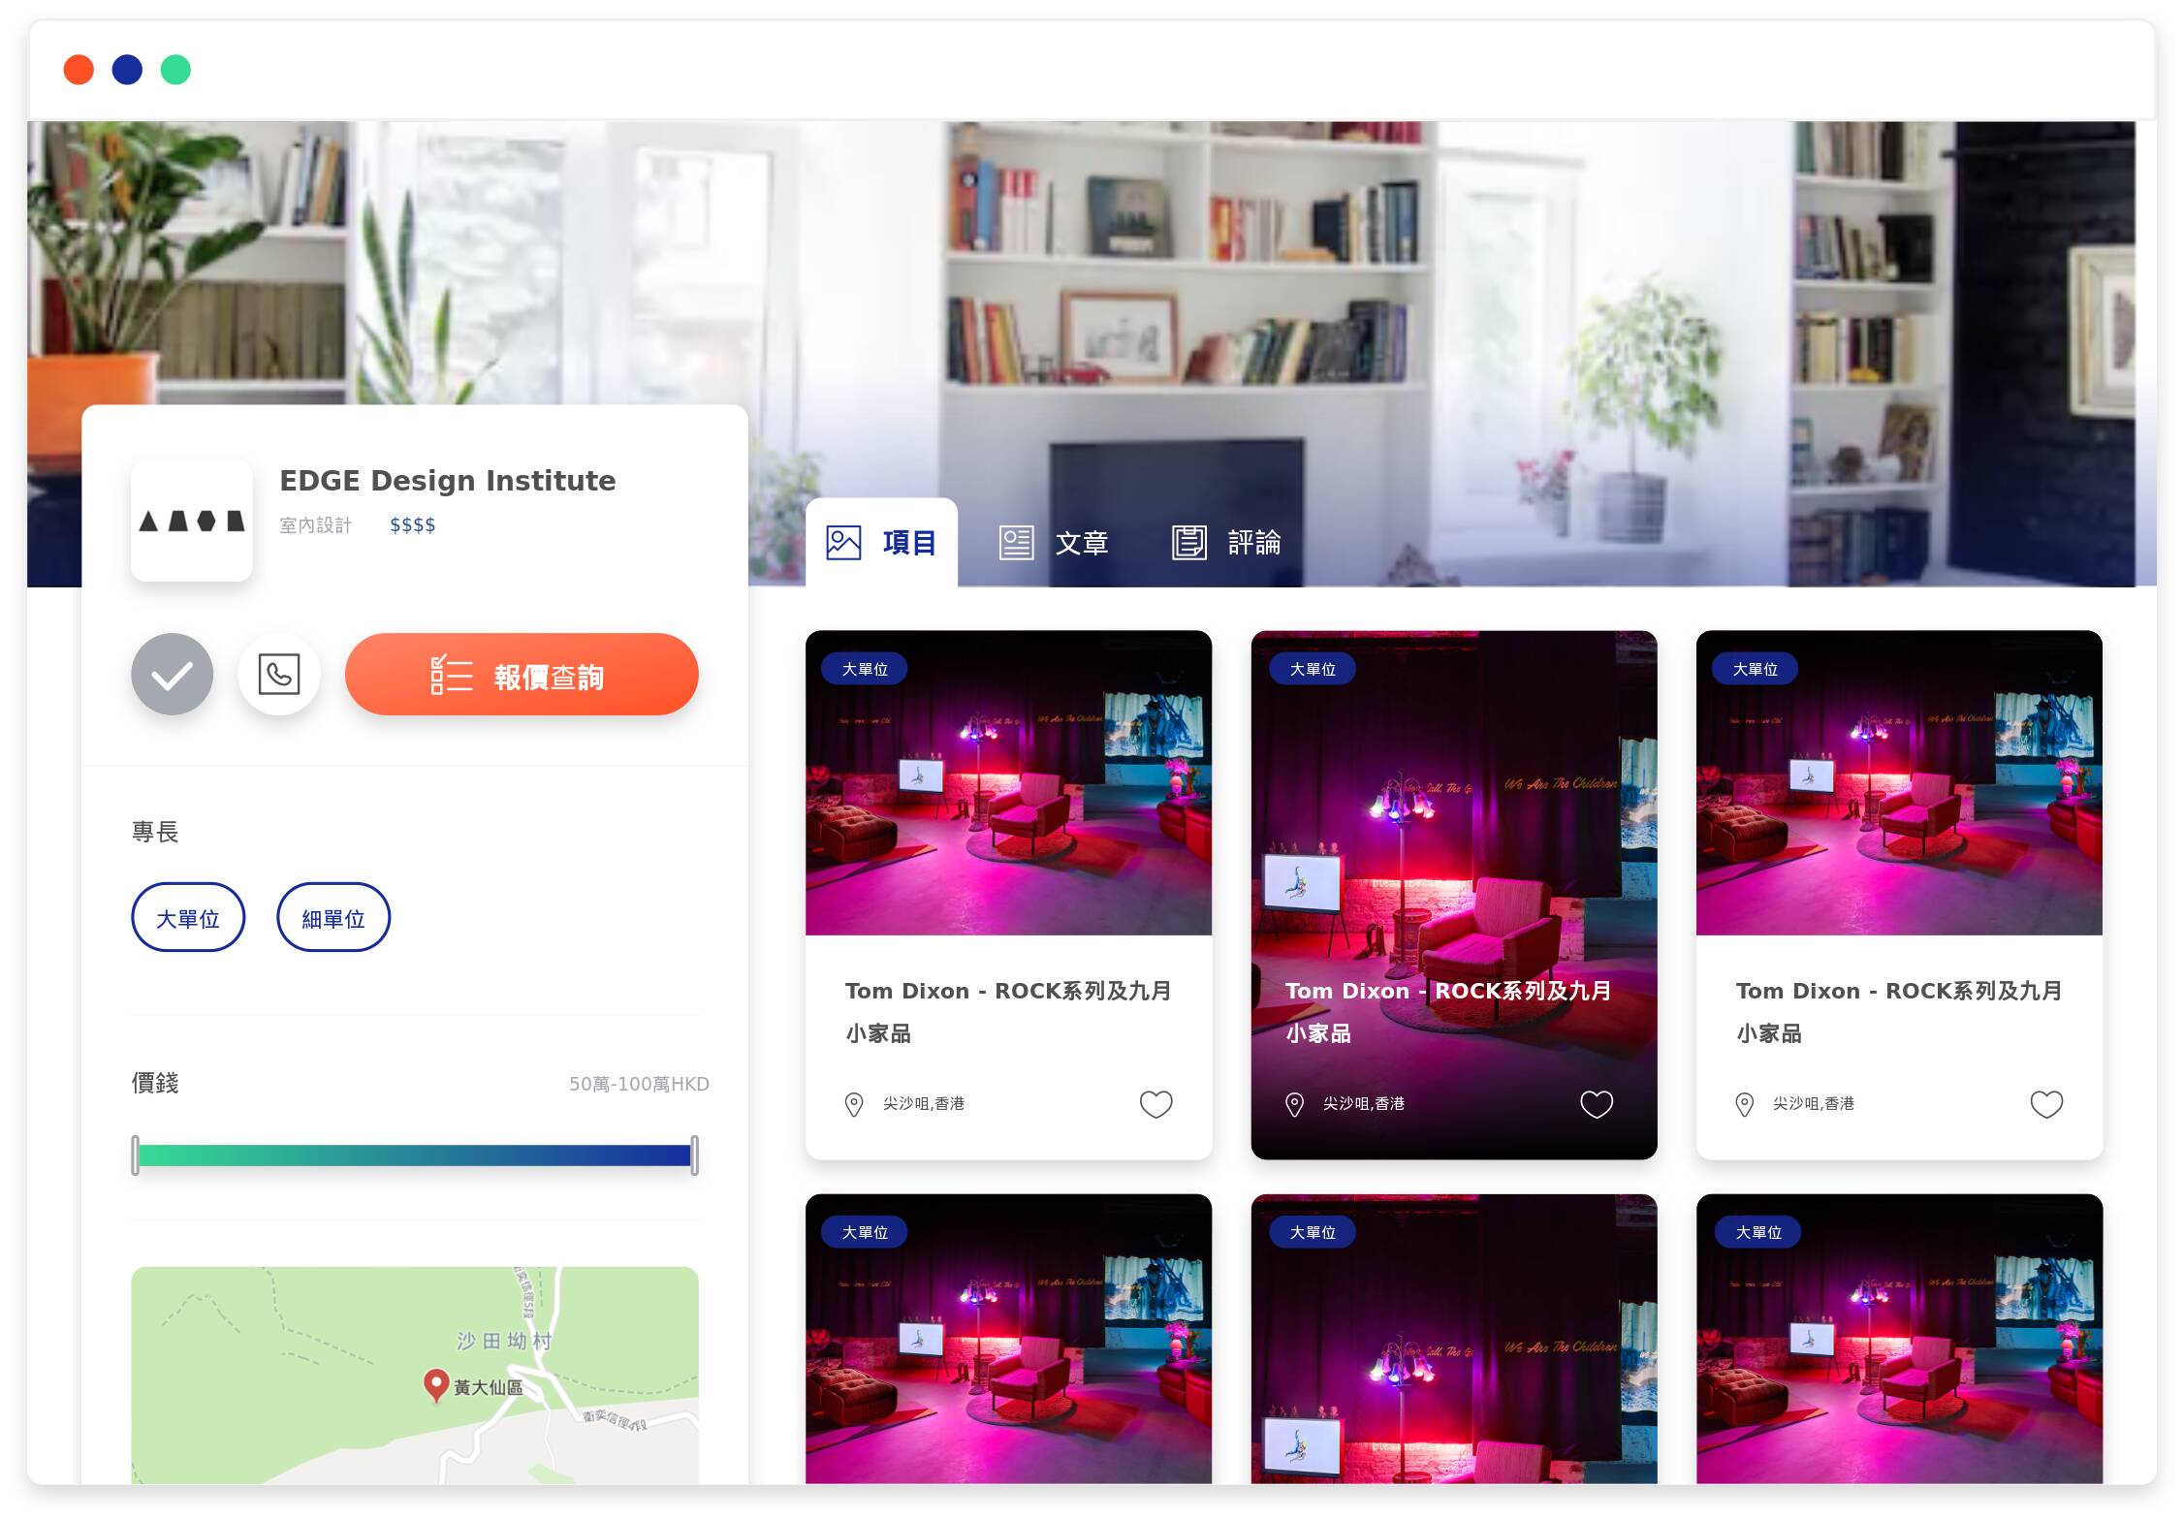Open first Tom Dixon card image
Image resolution: width=2184 pixels, height=1520 pixels.
1008,783
